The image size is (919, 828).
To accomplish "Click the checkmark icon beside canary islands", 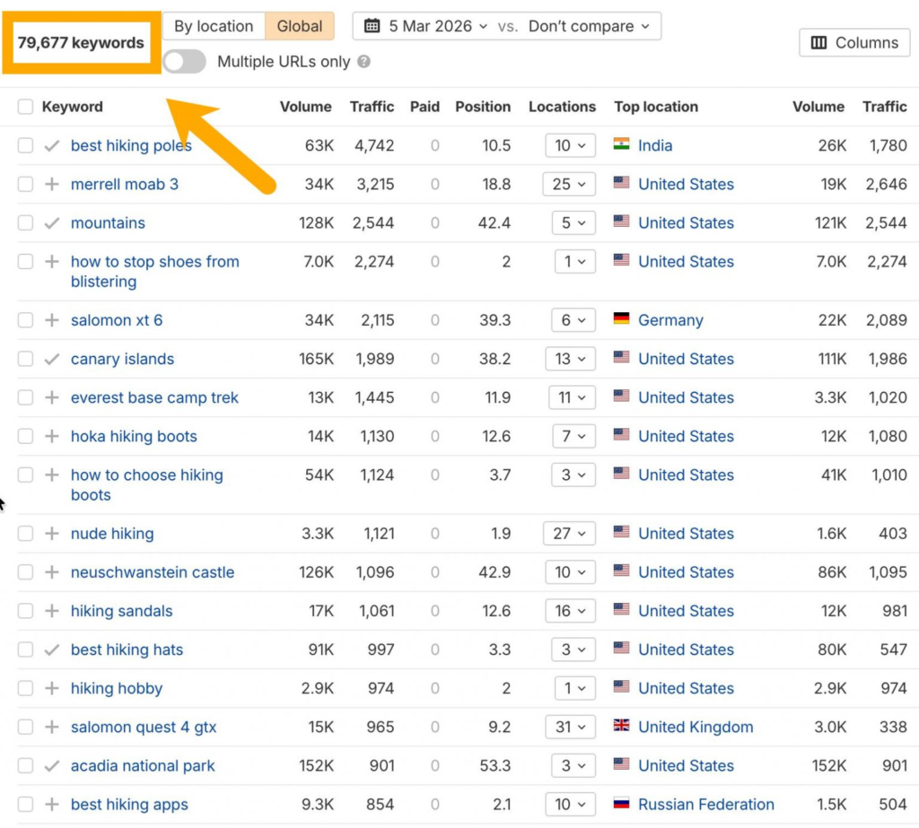I will click(x=52, y=359).
